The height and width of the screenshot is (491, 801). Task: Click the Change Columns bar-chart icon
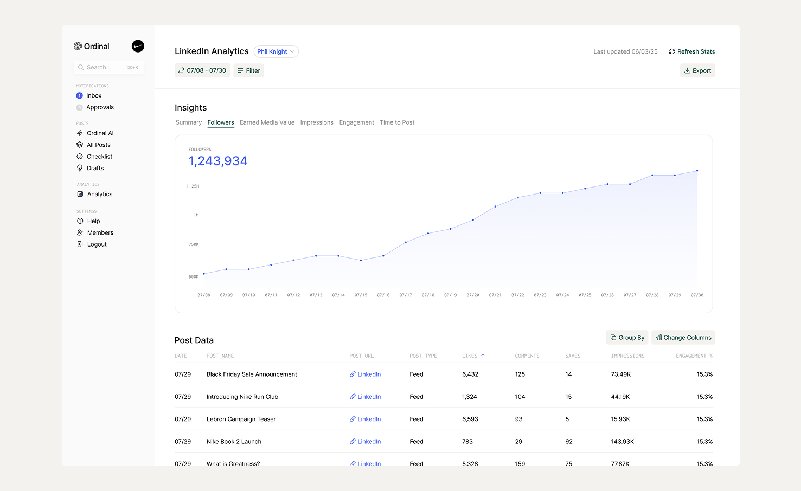658,337
